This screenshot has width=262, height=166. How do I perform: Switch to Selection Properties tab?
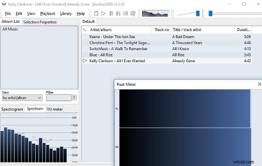coord(40,22)
